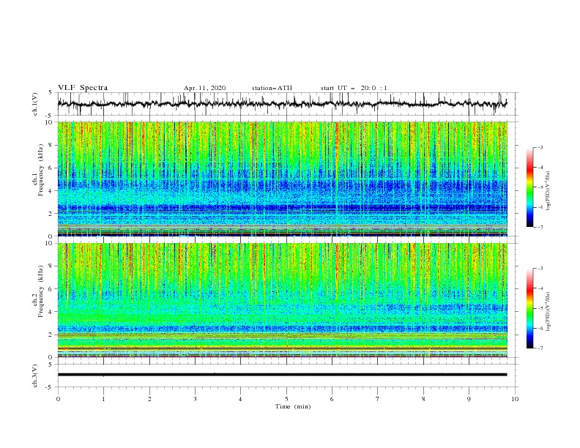
Task: Select the ch.2 'Frequency (kHz)' axis label
Action: tap(41, 291)
